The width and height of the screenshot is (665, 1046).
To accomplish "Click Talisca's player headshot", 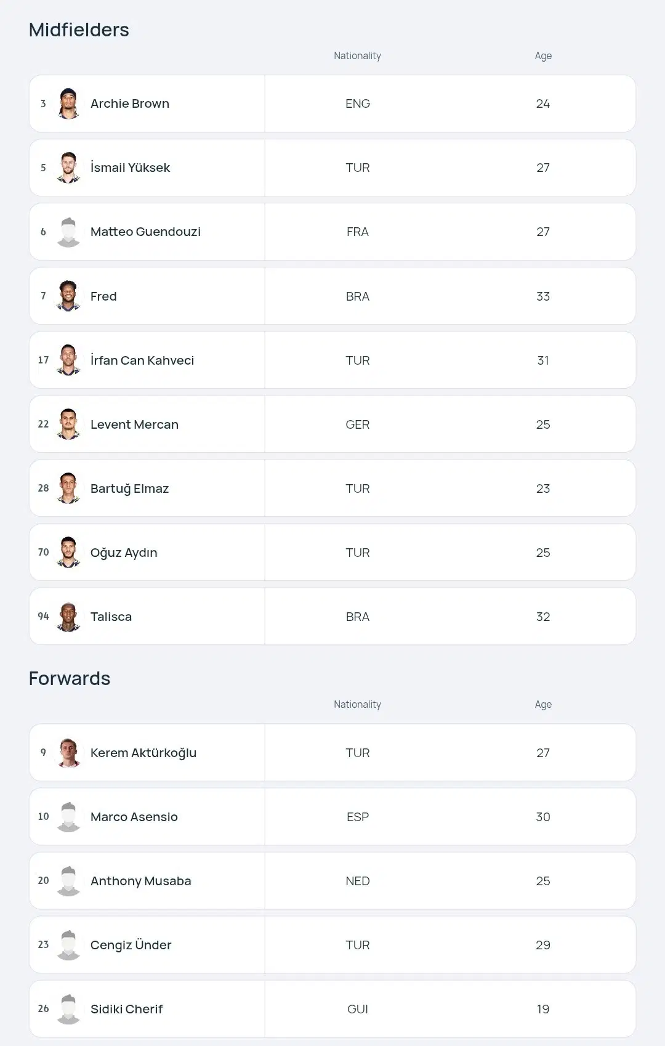I will point(68,617).
